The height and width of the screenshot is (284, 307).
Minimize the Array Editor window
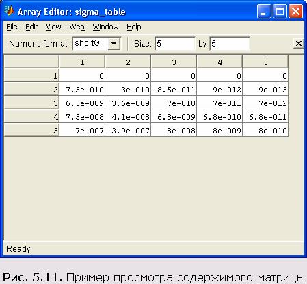click(264, 11)
